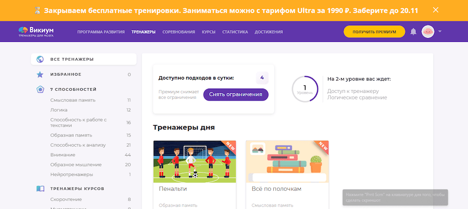The image size is (468, 209).
Task: Select Образное мышление category
Action: pyautogui.click(x=76, y=164)
